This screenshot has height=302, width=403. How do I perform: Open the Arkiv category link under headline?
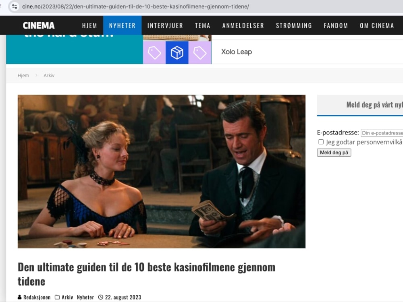tap(67, 297)
